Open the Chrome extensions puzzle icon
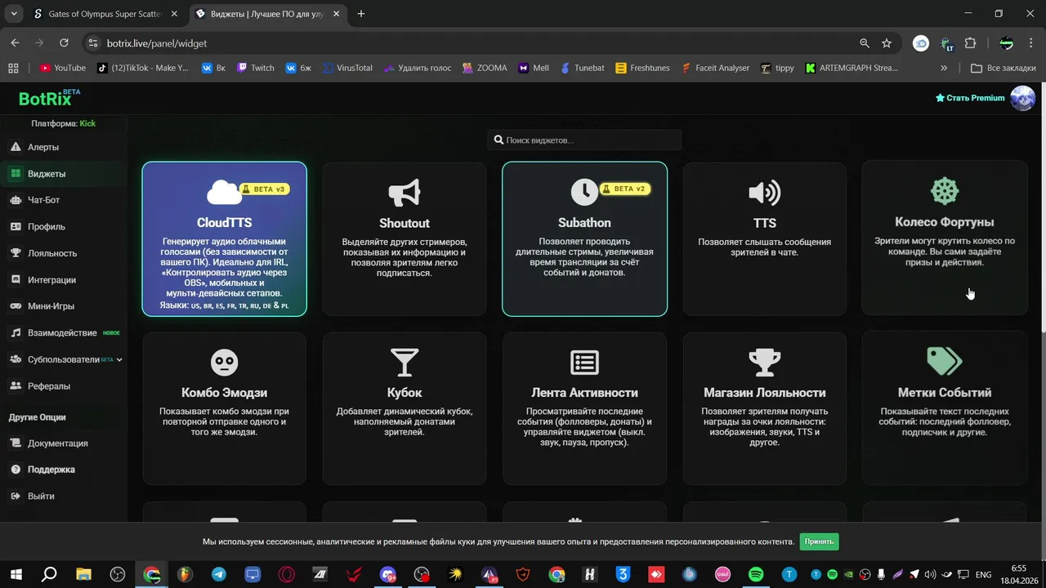 click(x=971, y=43)
